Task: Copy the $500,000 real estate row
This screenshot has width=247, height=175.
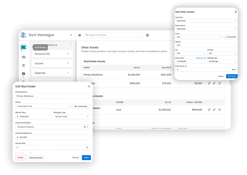Action: coord(209,83)
